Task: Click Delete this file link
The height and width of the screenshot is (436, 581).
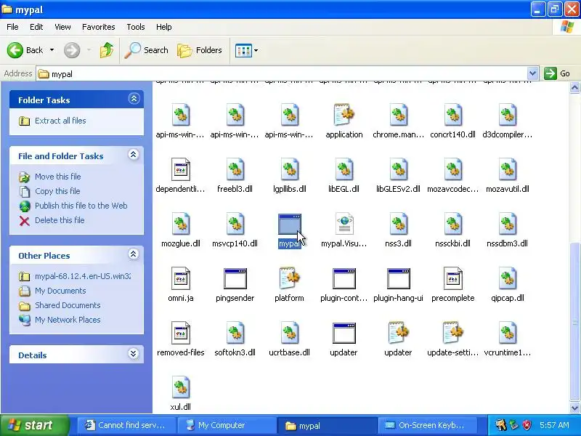Action: 60,220
